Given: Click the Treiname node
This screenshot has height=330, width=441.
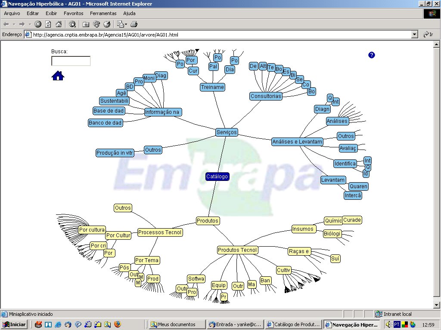Looking at the screenshot, I should point(212,87).
